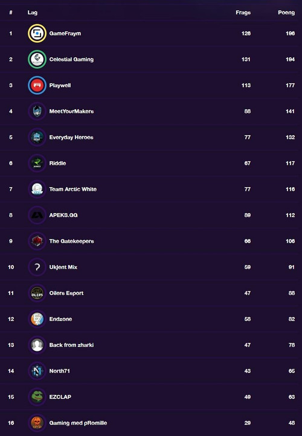Click the Endzone EZ logo
This screenshot has height=436, width=302.
pos(37,319)
